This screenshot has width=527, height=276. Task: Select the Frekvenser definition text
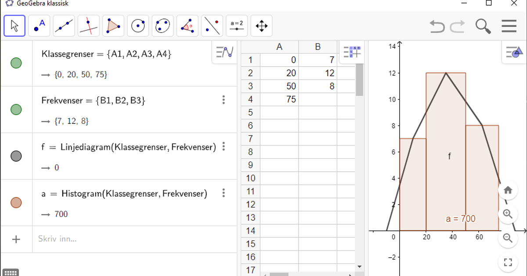[x=93, y=101]
